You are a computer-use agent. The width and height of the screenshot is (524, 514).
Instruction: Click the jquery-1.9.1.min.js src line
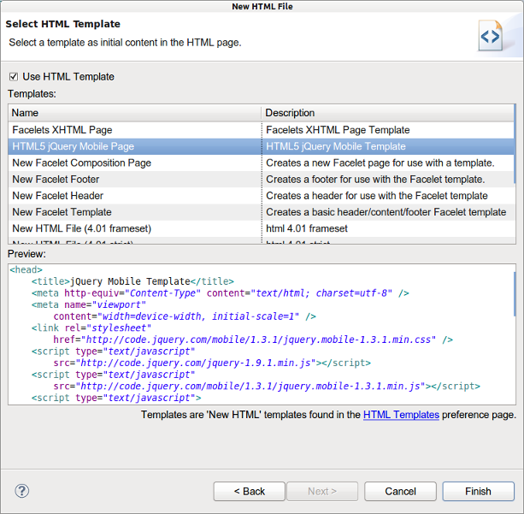(x=212, y=363)
